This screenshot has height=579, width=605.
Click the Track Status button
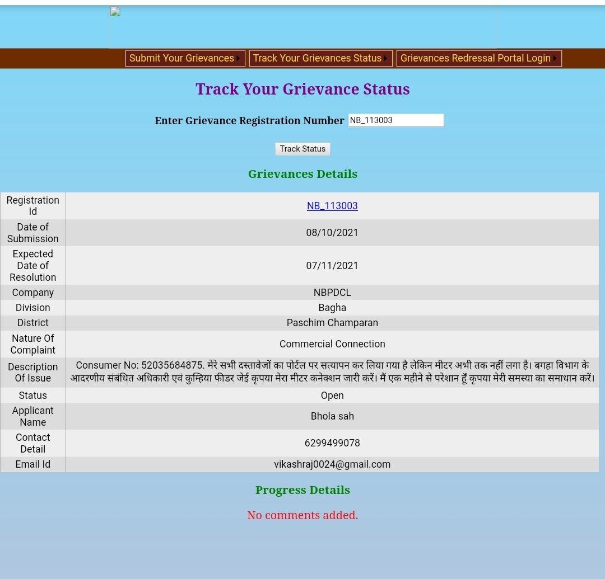tap(302, 149)
